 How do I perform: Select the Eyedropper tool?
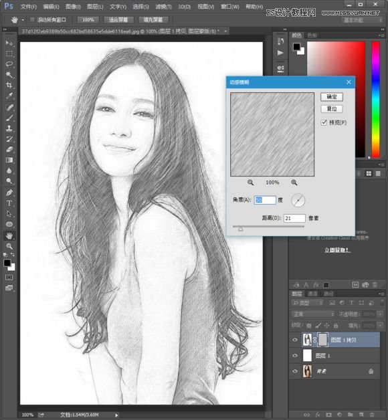coord(9,96)
